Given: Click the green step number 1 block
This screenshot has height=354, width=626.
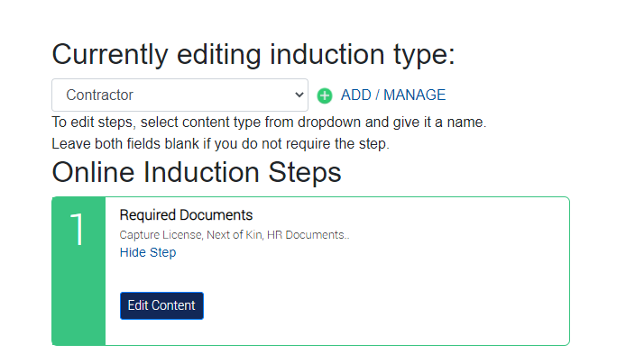Looking at the screenshot, I should tap(78, 271).
